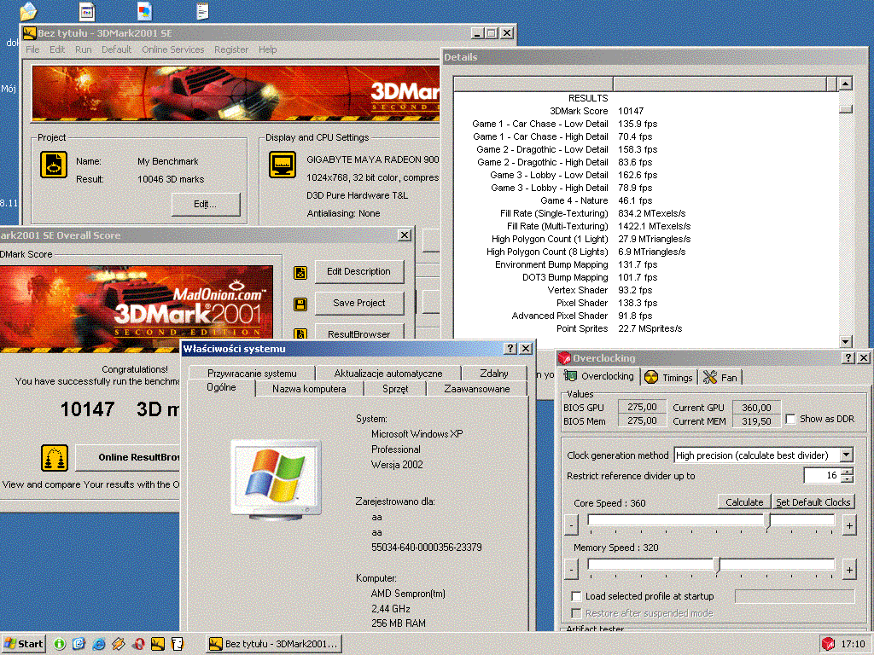
Task: Switch to Sprzęt tab
Action: click(394, 389)
